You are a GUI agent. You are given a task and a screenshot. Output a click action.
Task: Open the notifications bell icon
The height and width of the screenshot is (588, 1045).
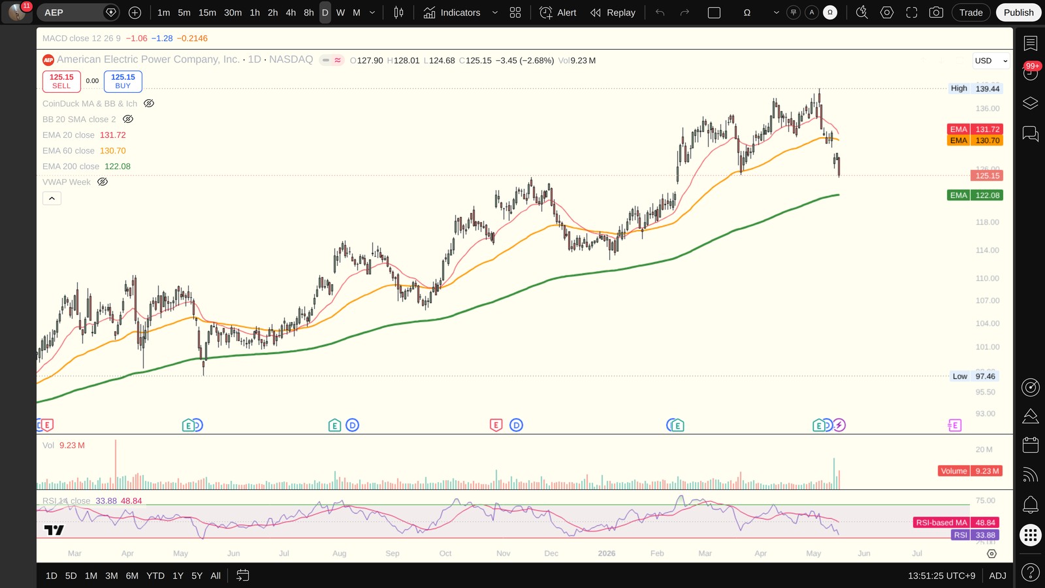pos(1031,504)
